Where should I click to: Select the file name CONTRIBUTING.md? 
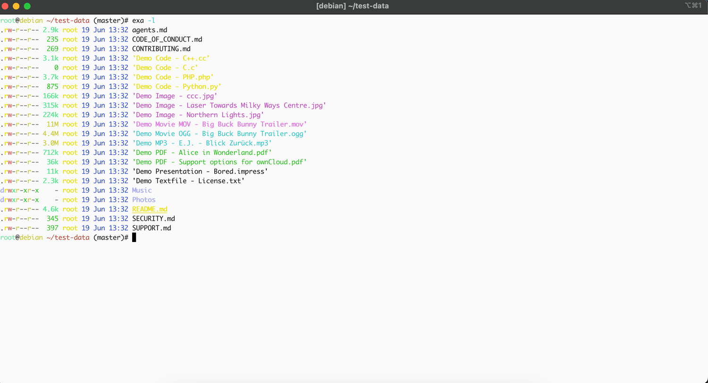tap(161, 49)
